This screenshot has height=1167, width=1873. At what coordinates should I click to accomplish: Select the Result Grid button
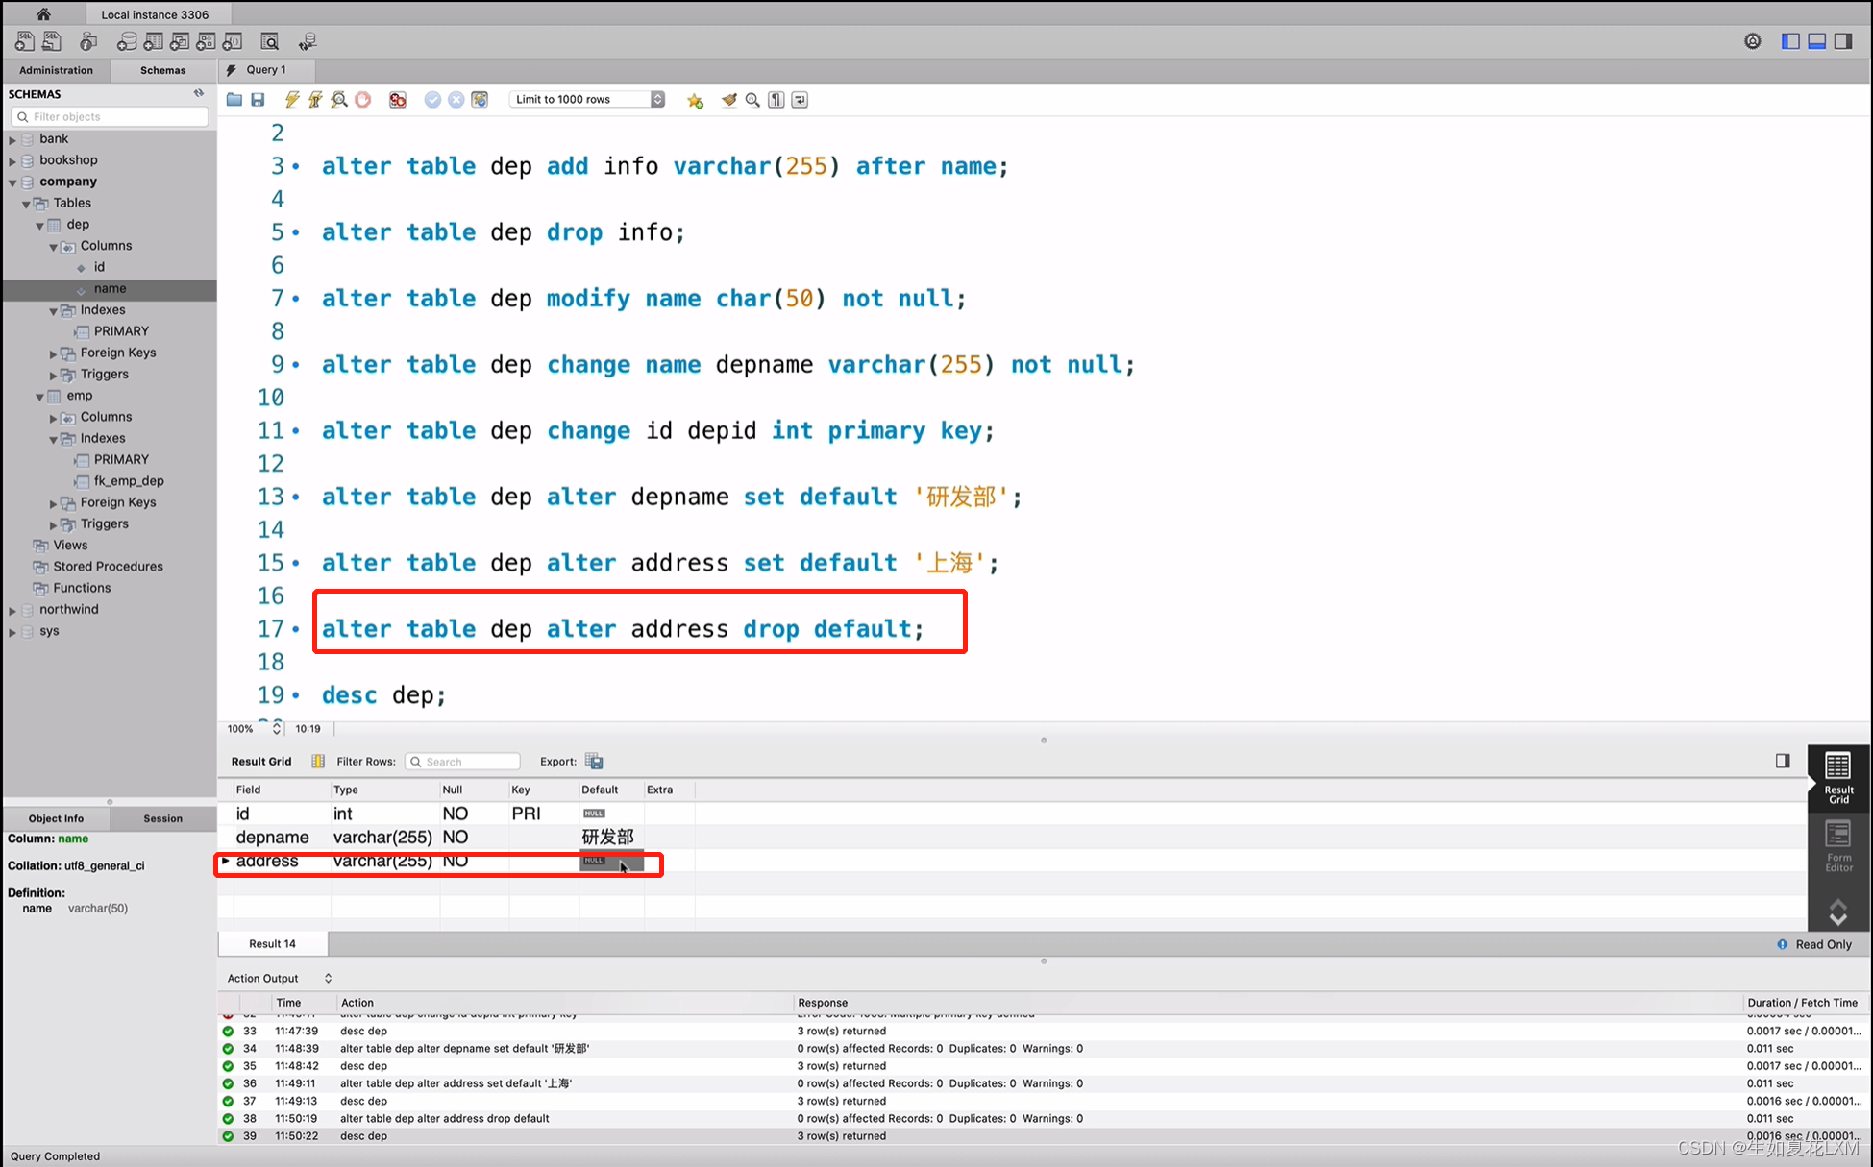(1837, 778)
